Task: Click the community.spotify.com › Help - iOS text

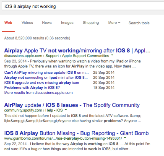Action: coord(34,110)
